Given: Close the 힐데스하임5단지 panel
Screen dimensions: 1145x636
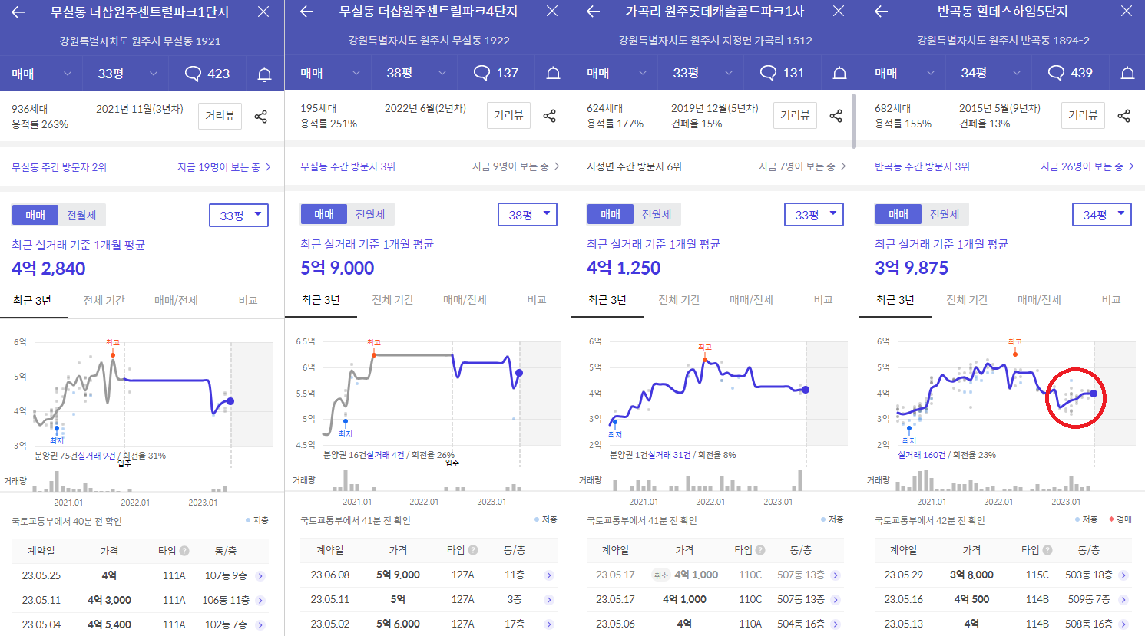Looking at the screenshot, I should click(1127, 12).
